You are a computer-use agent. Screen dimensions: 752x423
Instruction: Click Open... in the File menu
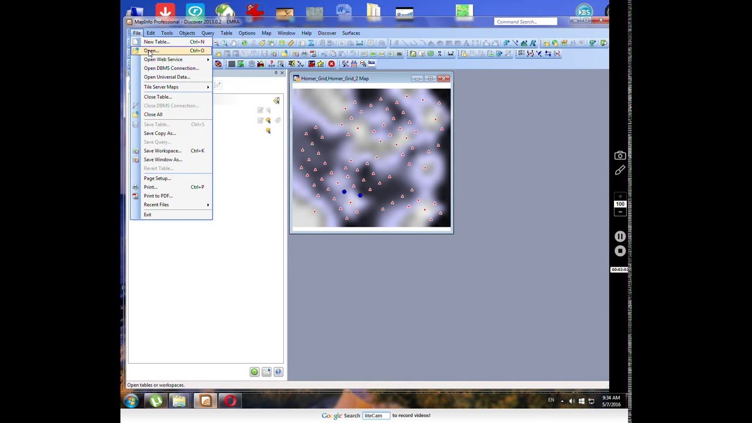[x=171, y=51]
